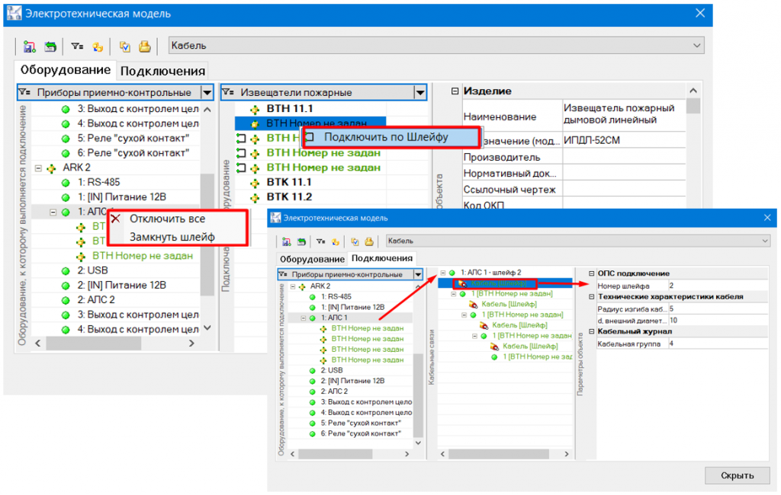Click the printer icon in the back window toolbar
The image size is (781, 495).
pyautogui.click(x=144, y=46)
